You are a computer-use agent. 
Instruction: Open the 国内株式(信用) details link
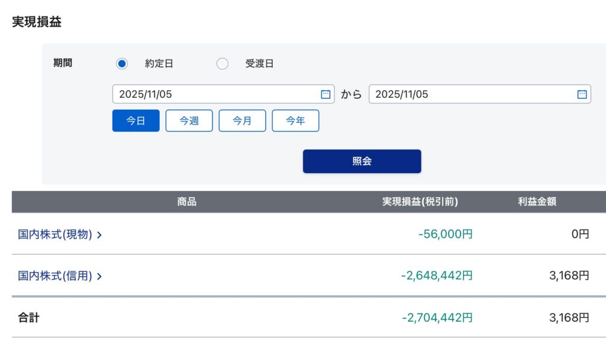point(55,276)
